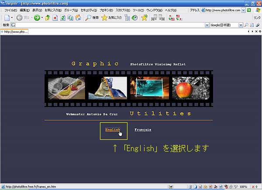Open a new blank page
This screenshot has width=262, height=190.
click(7, 17)
